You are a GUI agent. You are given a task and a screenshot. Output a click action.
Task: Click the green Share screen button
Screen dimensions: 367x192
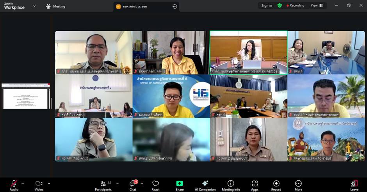(180, 185)
